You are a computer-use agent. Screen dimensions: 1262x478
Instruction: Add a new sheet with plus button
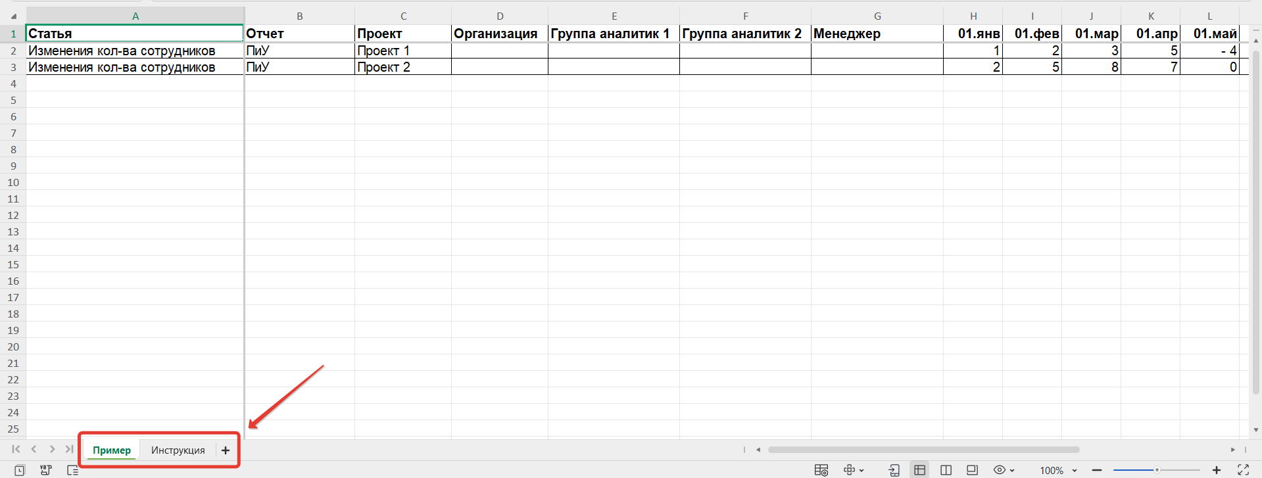(x=226, y=450)
